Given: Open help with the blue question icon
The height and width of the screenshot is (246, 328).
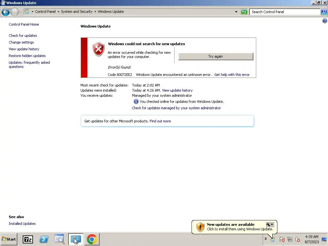Looking at the screenshot, I should pos(325,21).
